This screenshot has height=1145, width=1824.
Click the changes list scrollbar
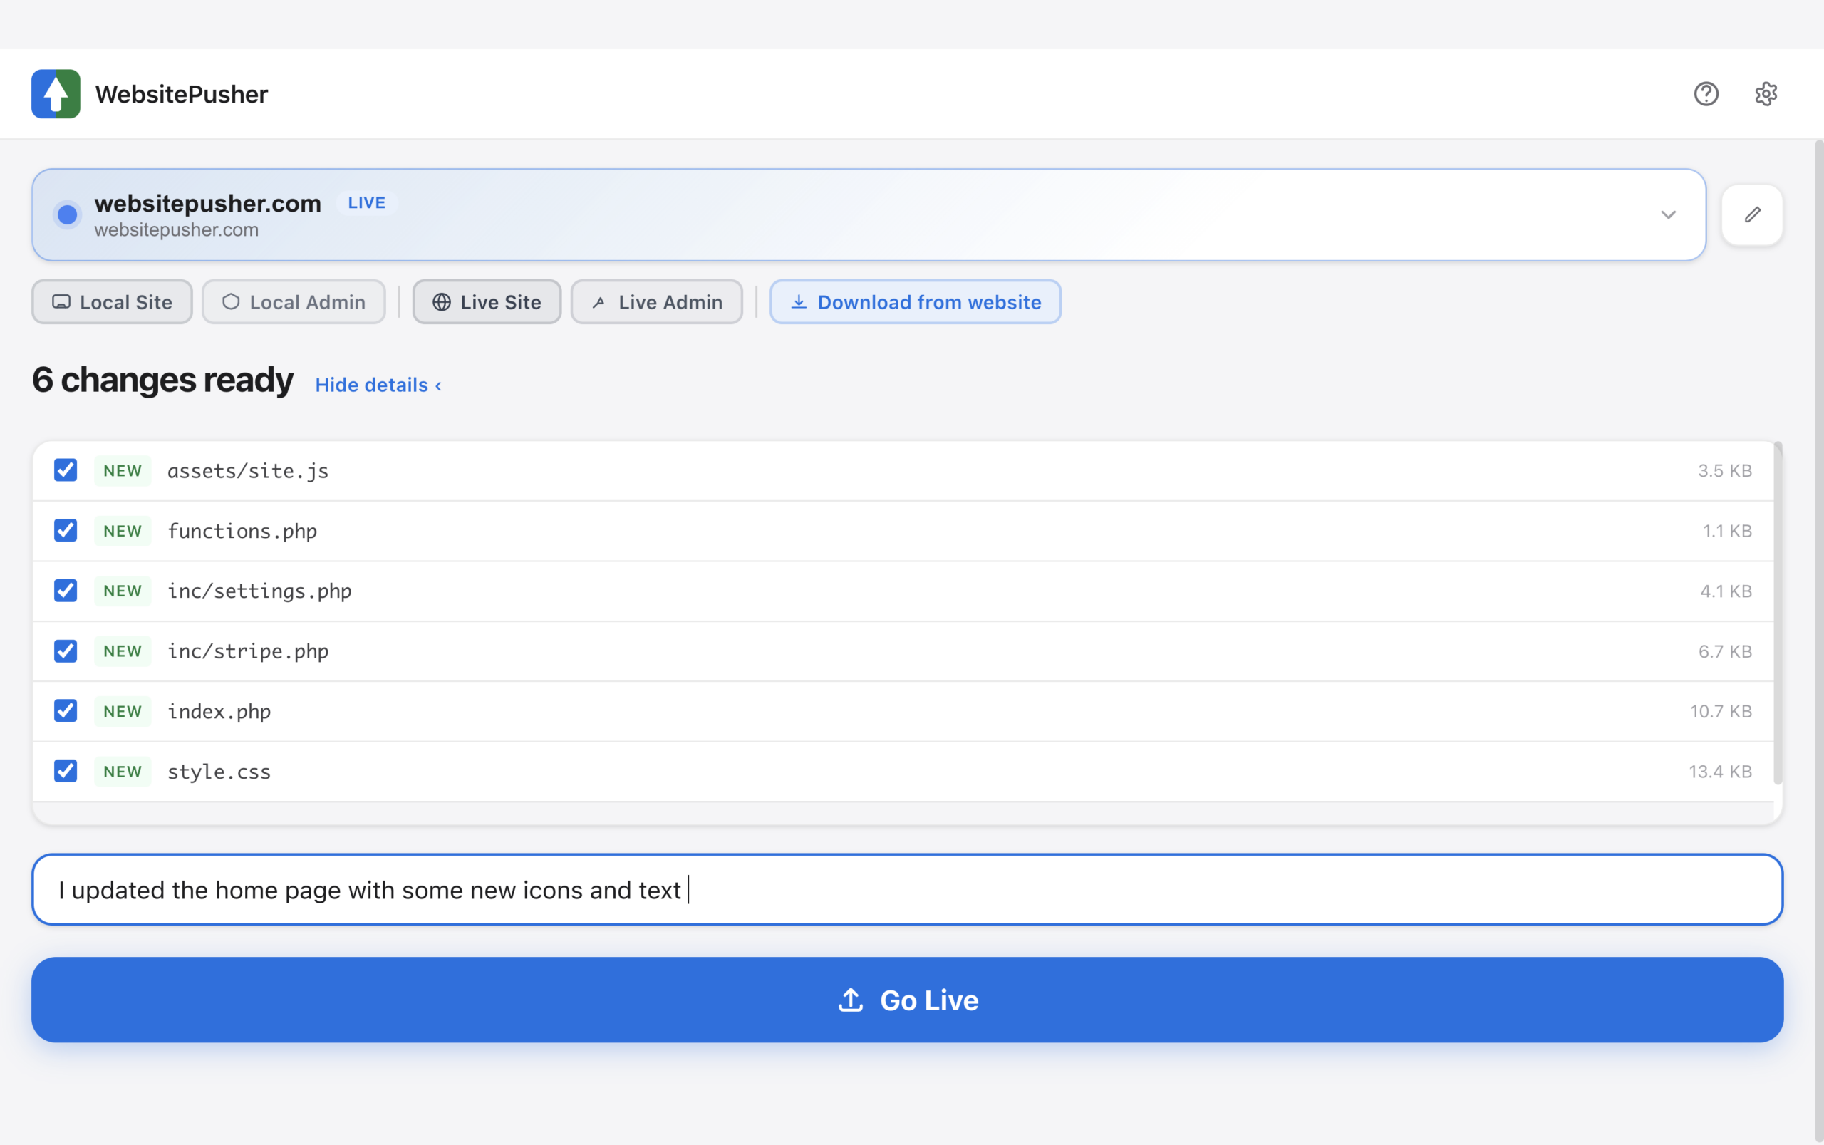coord(1777,613)
